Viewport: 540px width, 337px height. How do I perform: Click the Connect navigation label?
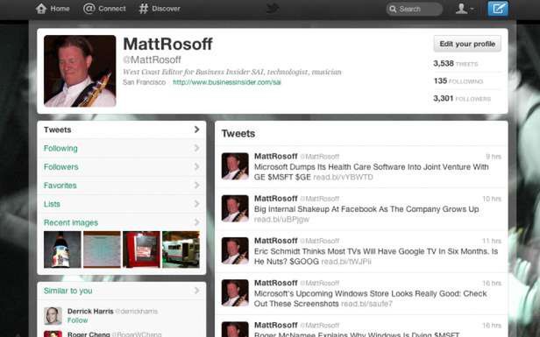[x=112, y=9]
